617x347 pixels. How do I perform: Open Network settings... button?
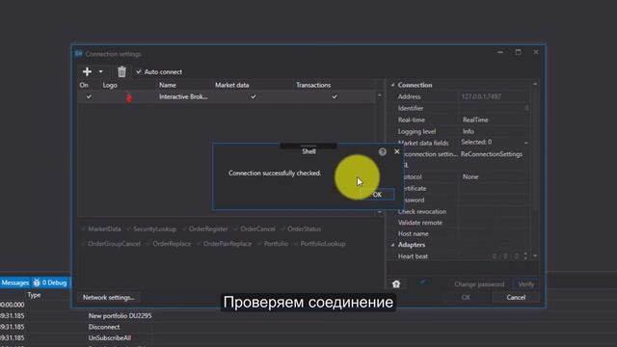coord(109,298)
